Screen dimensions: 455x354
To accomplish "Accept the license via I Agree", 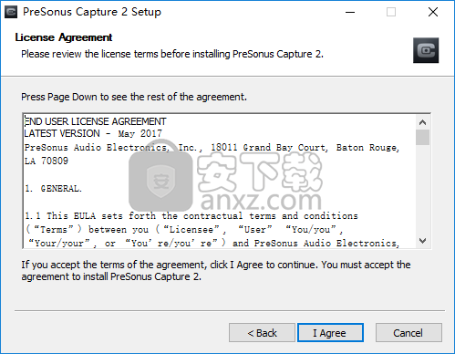I will [330, 333].
